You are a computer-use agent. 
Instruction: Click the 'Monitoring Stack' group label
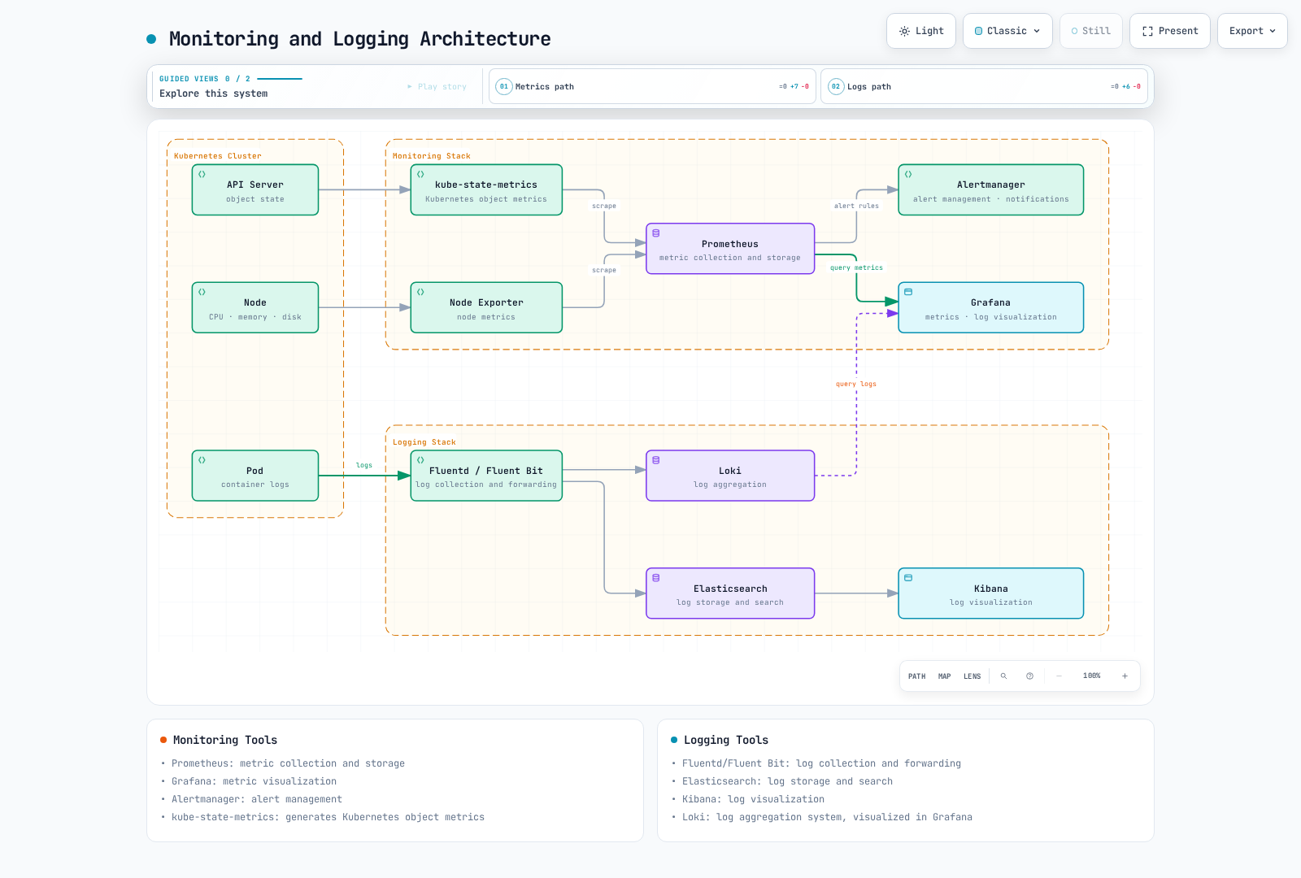(x=432, y=156)
